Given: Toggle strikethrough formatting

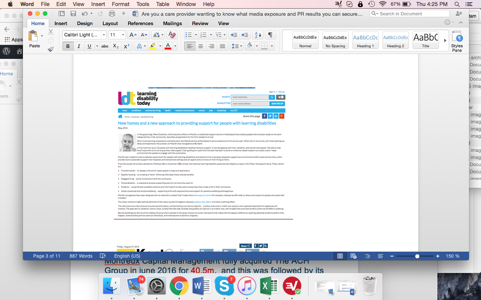Looking at the screenshot, I should click(105, 46).
